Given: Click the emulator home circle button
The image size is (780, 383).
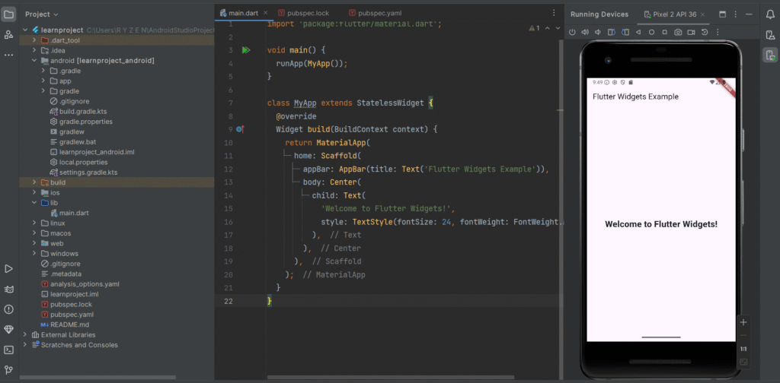Looking at the screenshot, I should 651,32.
